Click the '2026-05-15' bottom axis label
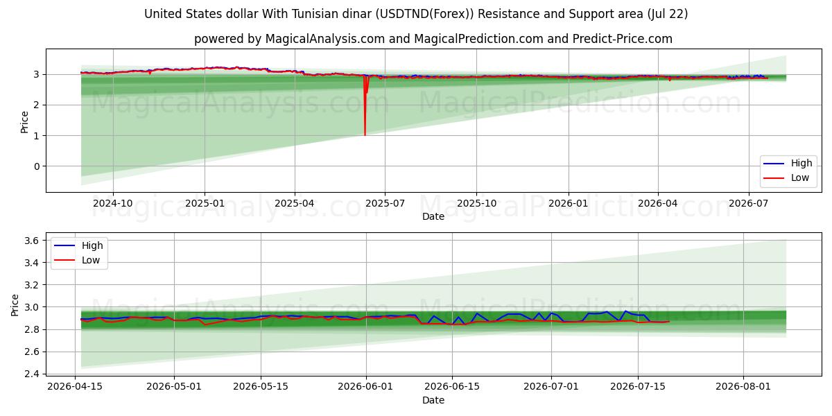 (x=261, y=387)
